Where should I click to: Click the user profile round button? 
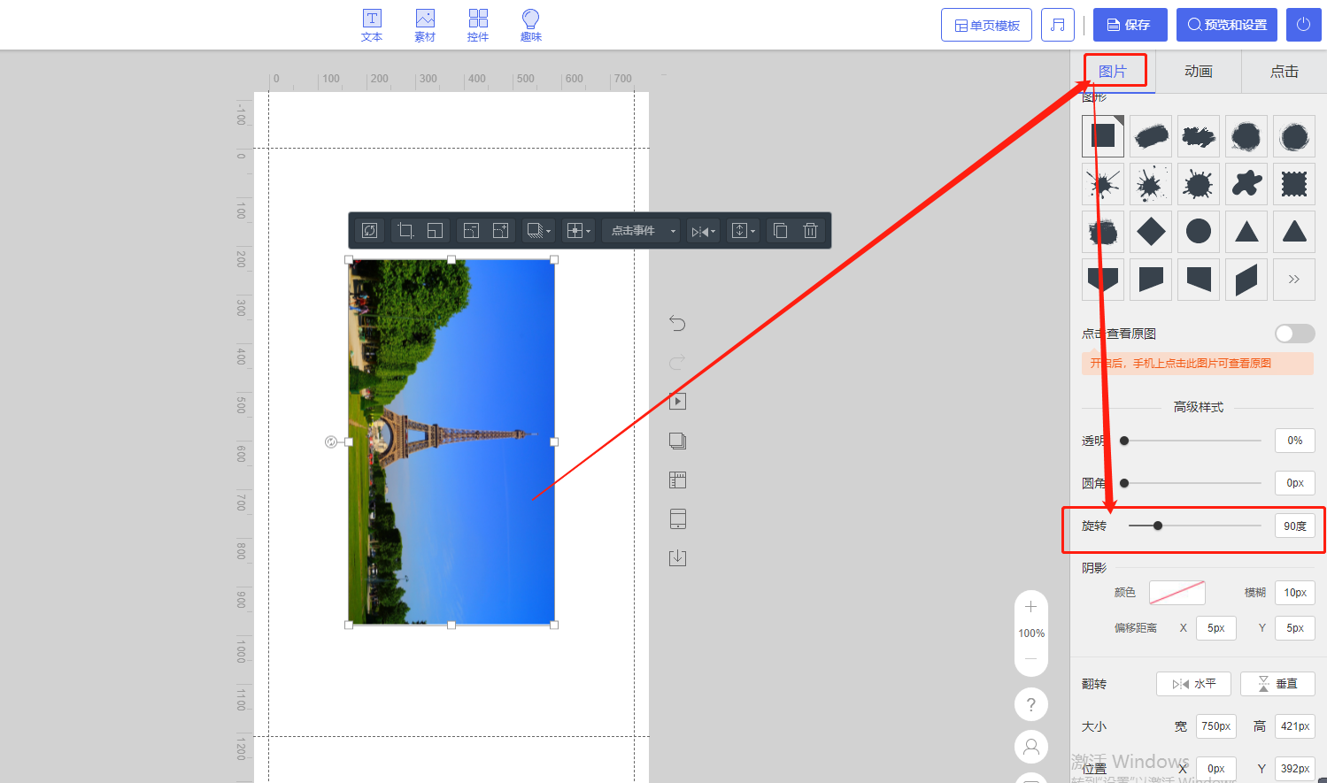(x=1031, y=747)
